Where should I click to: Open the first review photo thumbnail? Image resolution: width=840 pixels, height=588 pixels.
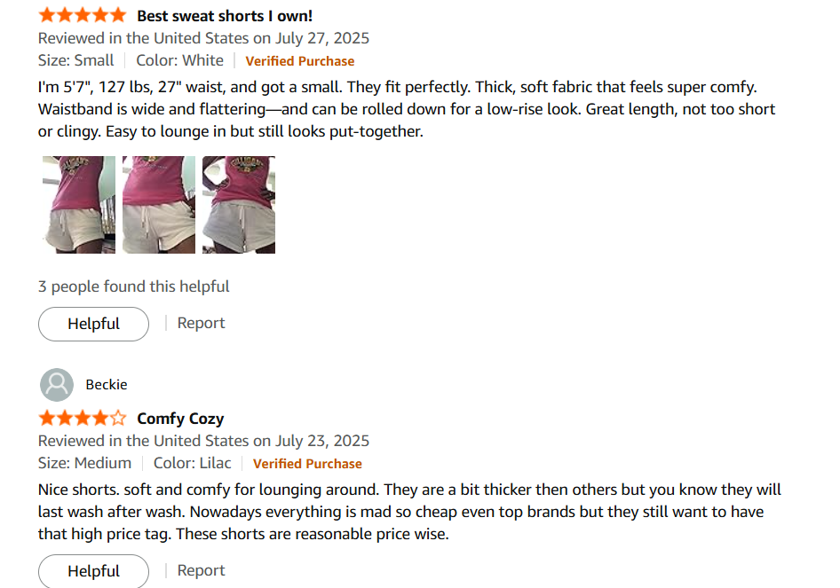(79, 205)
